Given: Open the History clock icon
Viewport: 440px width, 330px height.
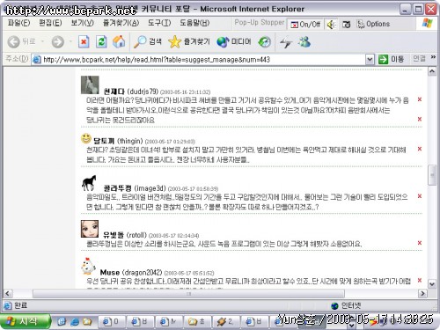Looking at the screenshot, I should click(x=264, y=42).
